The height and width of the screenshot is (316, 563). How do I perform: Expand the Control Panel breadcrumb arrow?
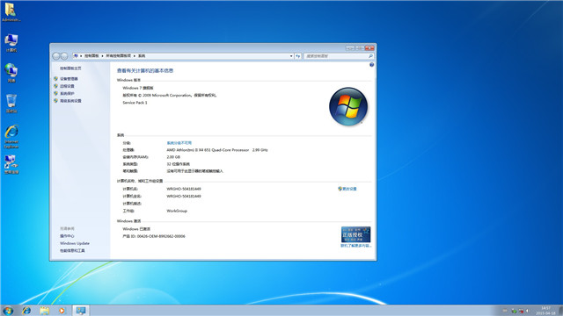pos(102,56)
